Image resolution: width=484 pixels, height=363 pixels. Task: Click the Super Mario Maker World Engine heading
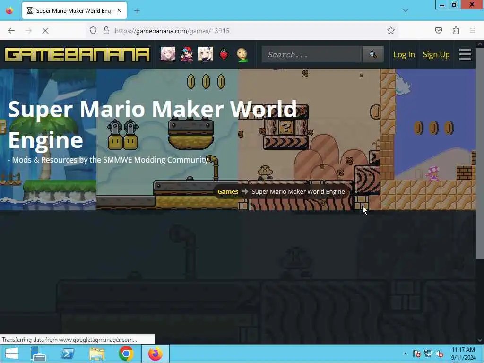click(x=152, y=124)
